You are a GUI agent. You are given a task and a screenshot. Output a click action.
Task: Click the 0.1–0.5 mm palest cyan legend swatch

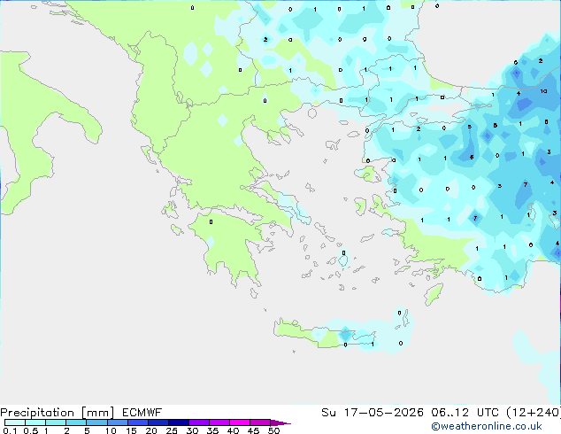[x=15, y=422]
